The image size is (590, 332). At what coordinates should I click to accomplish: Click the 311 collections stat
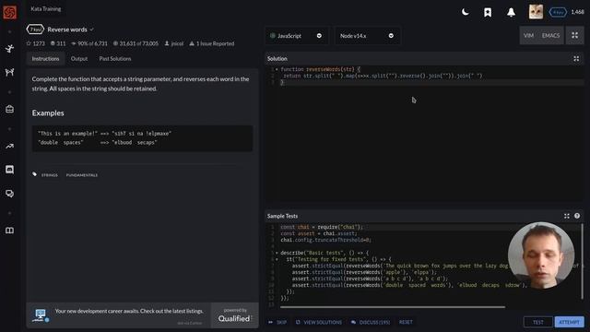(x=58, y=43)
